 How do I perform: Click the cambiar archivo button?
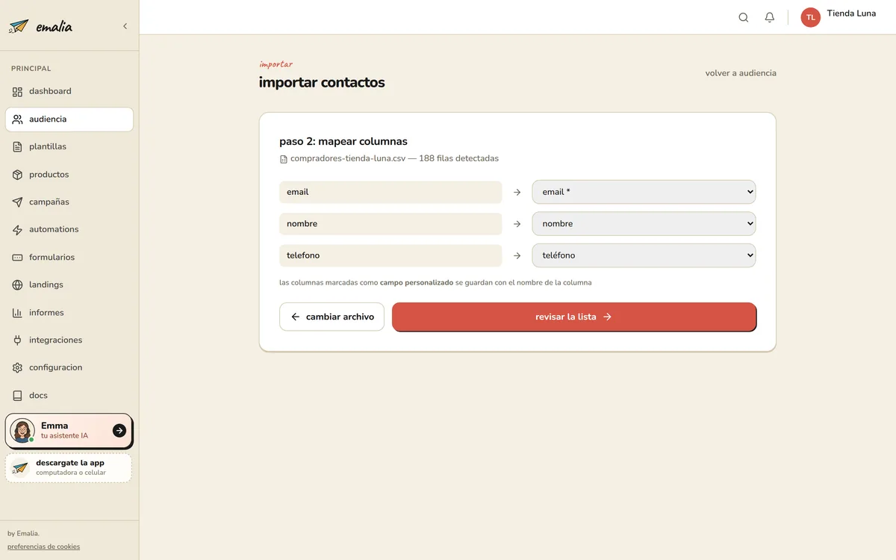pyautogui.click(x=332, y=317)
